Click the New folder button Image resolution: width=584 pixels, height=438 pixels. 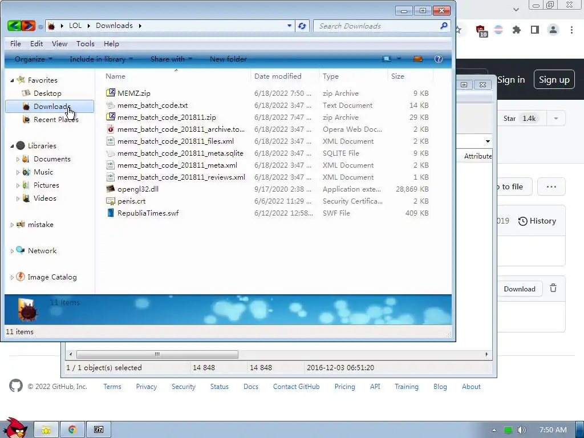[228, 59]
